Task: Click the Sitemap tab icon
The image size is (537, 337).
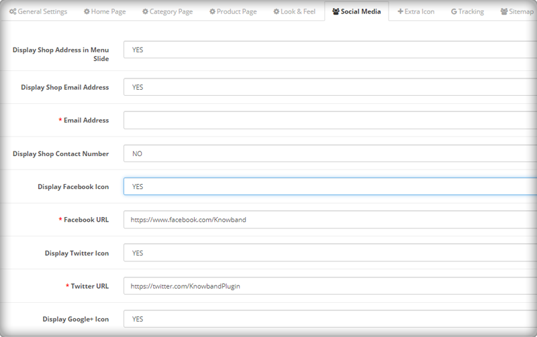Action: tap(504, 11)
